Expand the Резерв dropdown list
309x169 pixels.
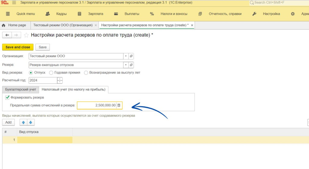tap(126, 65)
